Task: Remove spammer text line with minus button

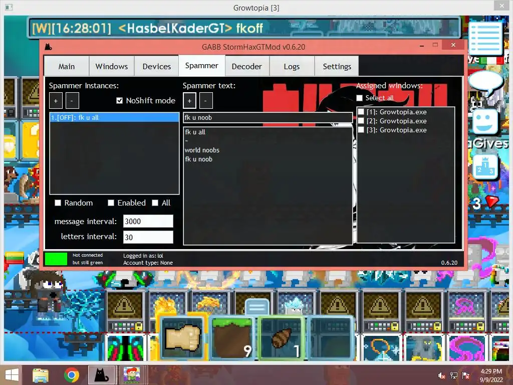Action: pyautogui.click(x=206, y=100)
